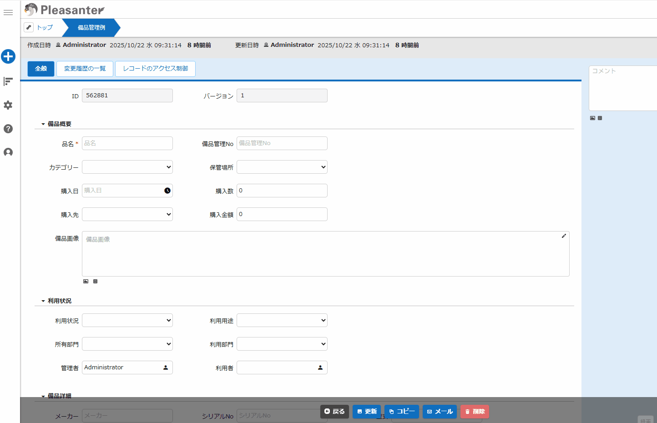Open the settings gear in sidebar

pyautogui.click(x=8, y=105)
